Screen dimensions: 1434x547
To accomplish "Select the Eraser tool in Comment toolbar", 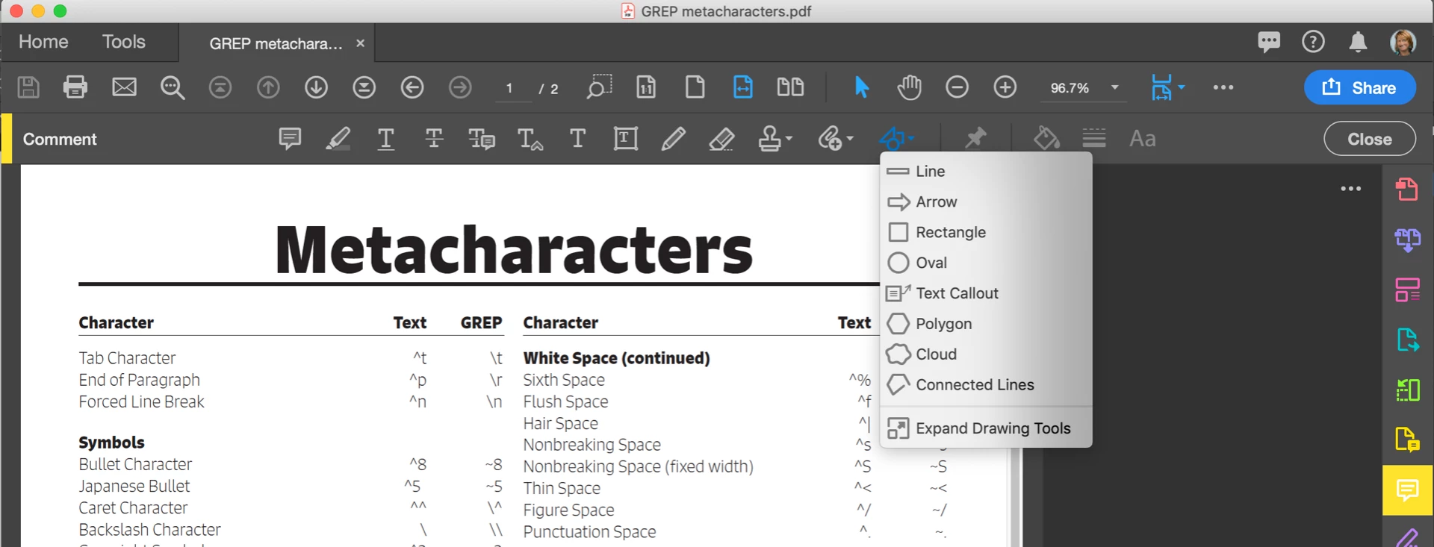I will tap(721, 139).
